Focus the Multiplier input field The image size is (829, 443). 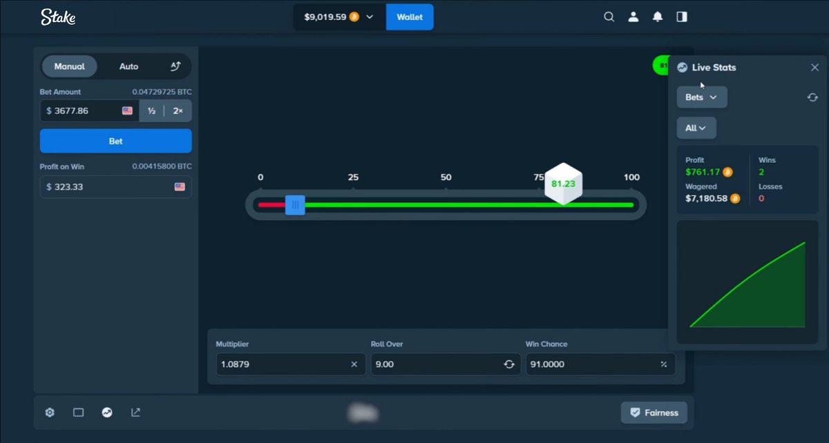coord(291,364)
